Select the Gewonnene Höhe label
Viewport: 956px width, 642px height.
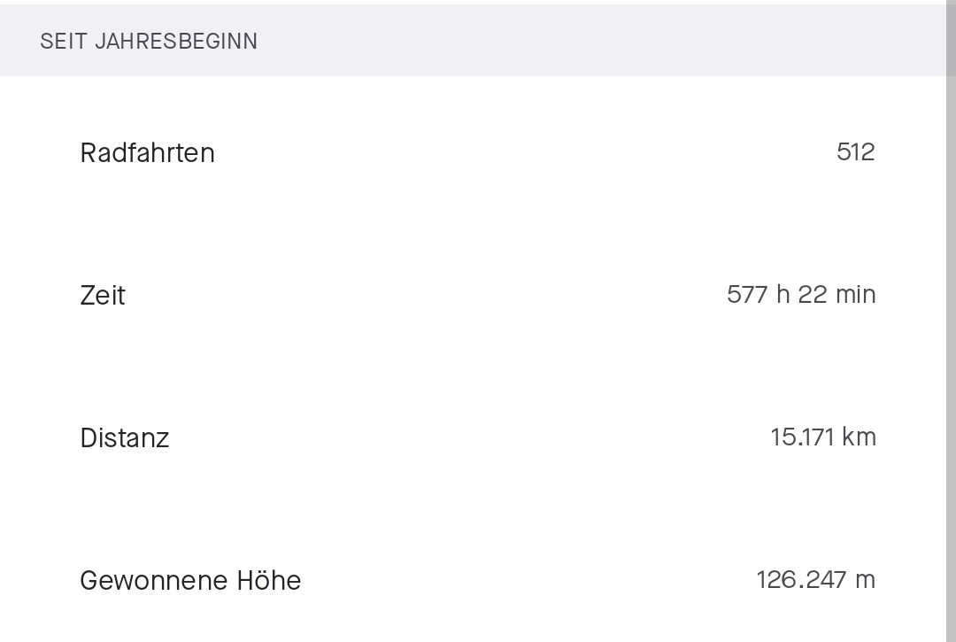(x=190, y=580)
